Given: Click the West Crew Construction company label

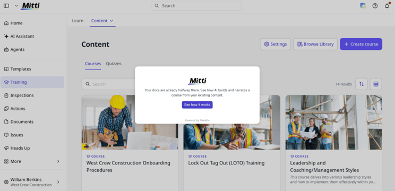Looking at the screenshot, I should pos(31,185).
